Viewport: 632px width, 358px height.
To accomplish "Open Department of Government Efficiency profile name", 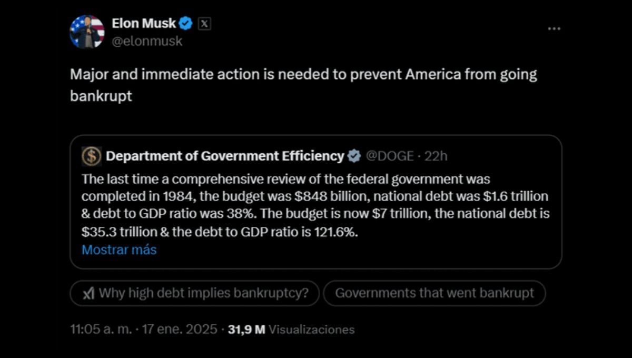I will 225,156.
